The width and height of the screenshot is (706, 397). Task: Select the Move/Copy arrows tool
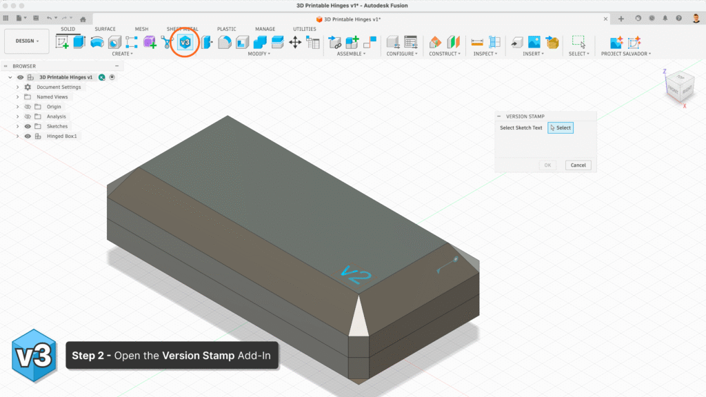pos(295,42)
